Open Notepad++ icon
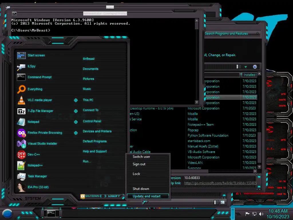Image resolution: width=293 pixels, height=220 pixels. [21, 166]
